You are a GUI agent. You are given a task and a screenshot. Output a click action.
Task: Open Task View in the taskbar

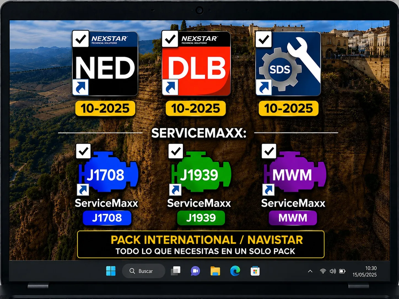(x=176, y=271)
